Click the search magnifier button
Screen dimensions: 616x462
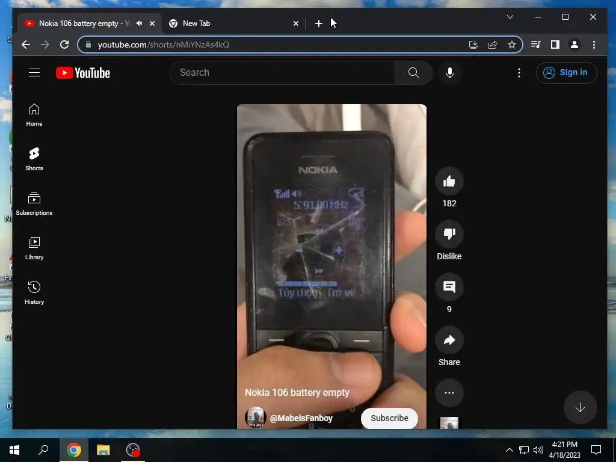coord(413,73)
